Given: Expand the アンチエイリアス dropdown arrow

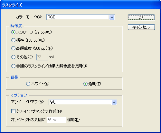Looking at the screenshot, I should coord(114,102).
